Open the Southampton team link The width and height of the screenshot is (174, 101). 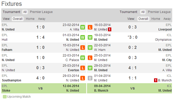point(12,80)
